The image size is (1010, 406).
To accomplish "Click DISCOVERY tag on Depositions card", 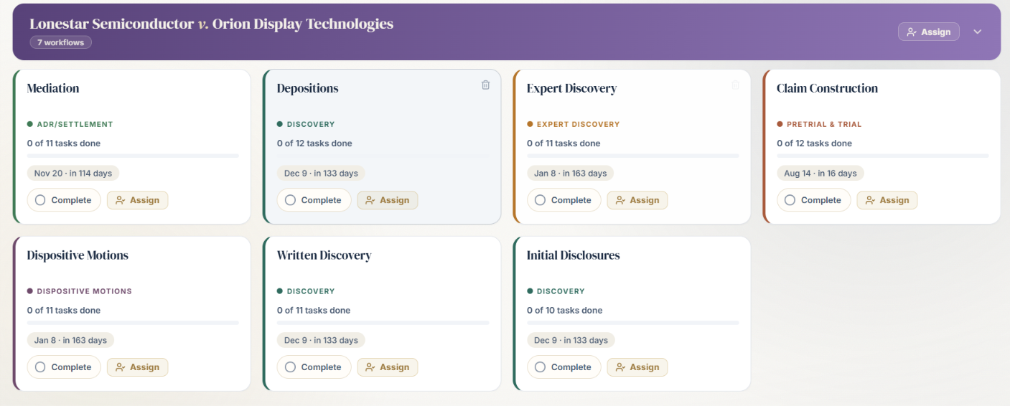I will (306, 124).
